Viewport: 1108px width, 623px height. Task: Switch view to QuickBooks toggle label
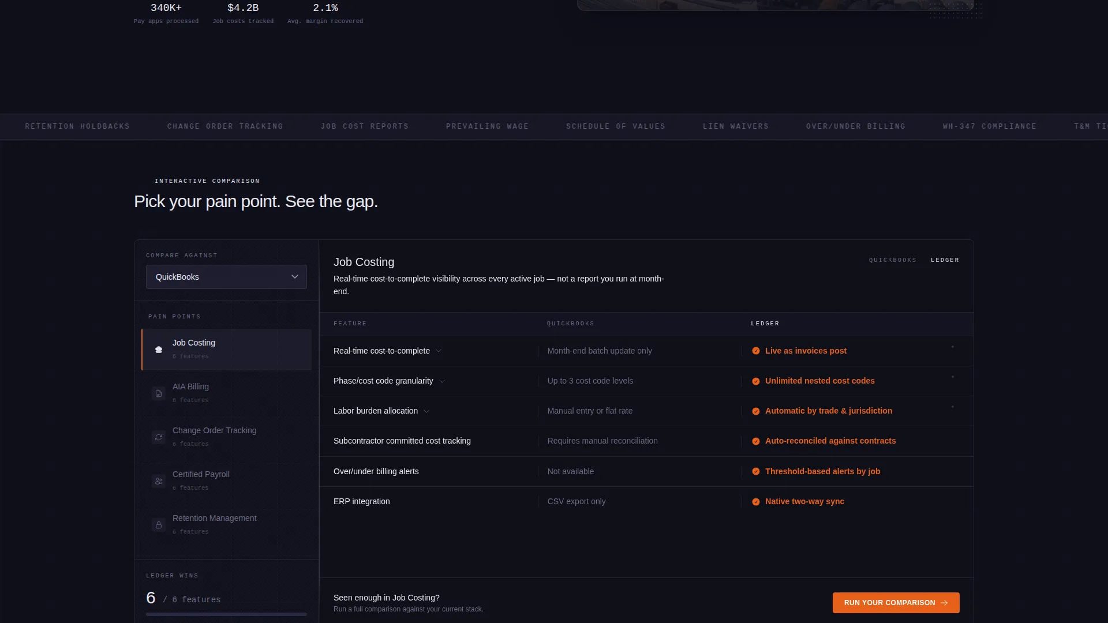893,260
